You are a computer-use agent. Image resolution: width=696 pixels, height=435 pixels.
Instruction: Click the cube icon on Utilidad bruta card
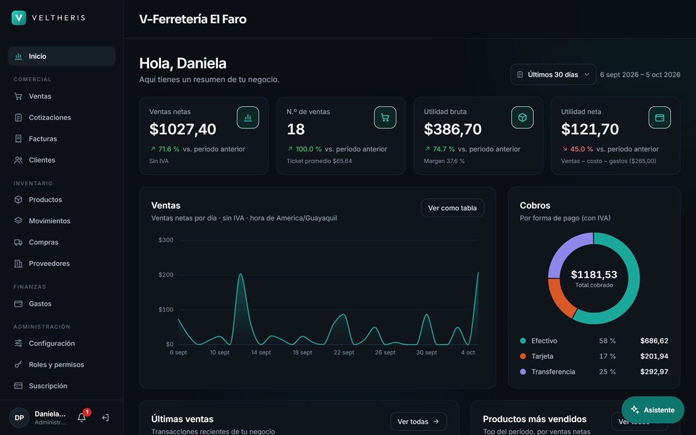(x=522, y=118)
